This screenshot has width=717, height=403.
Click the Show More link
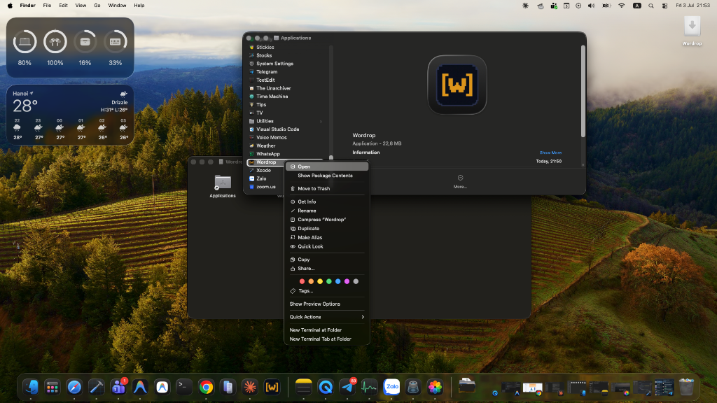550,153
